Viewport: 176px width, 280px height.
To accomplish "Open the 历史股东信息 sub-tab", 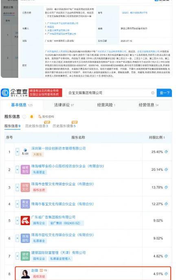I will tap(36, 126).
